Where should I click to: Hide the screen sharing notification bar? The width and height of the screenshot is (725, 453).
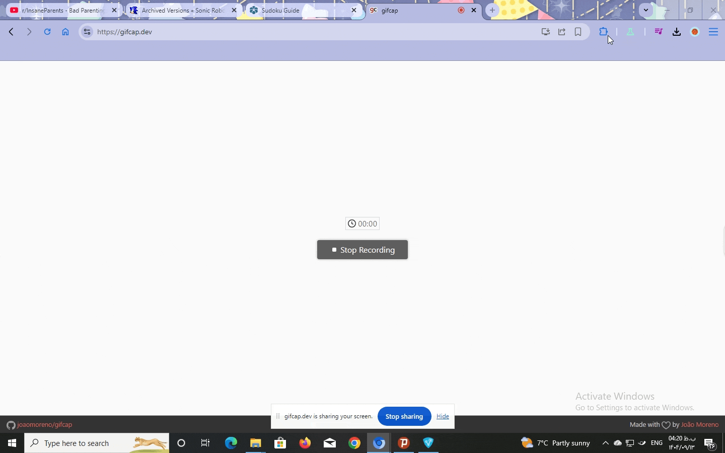tap(443, 416)
